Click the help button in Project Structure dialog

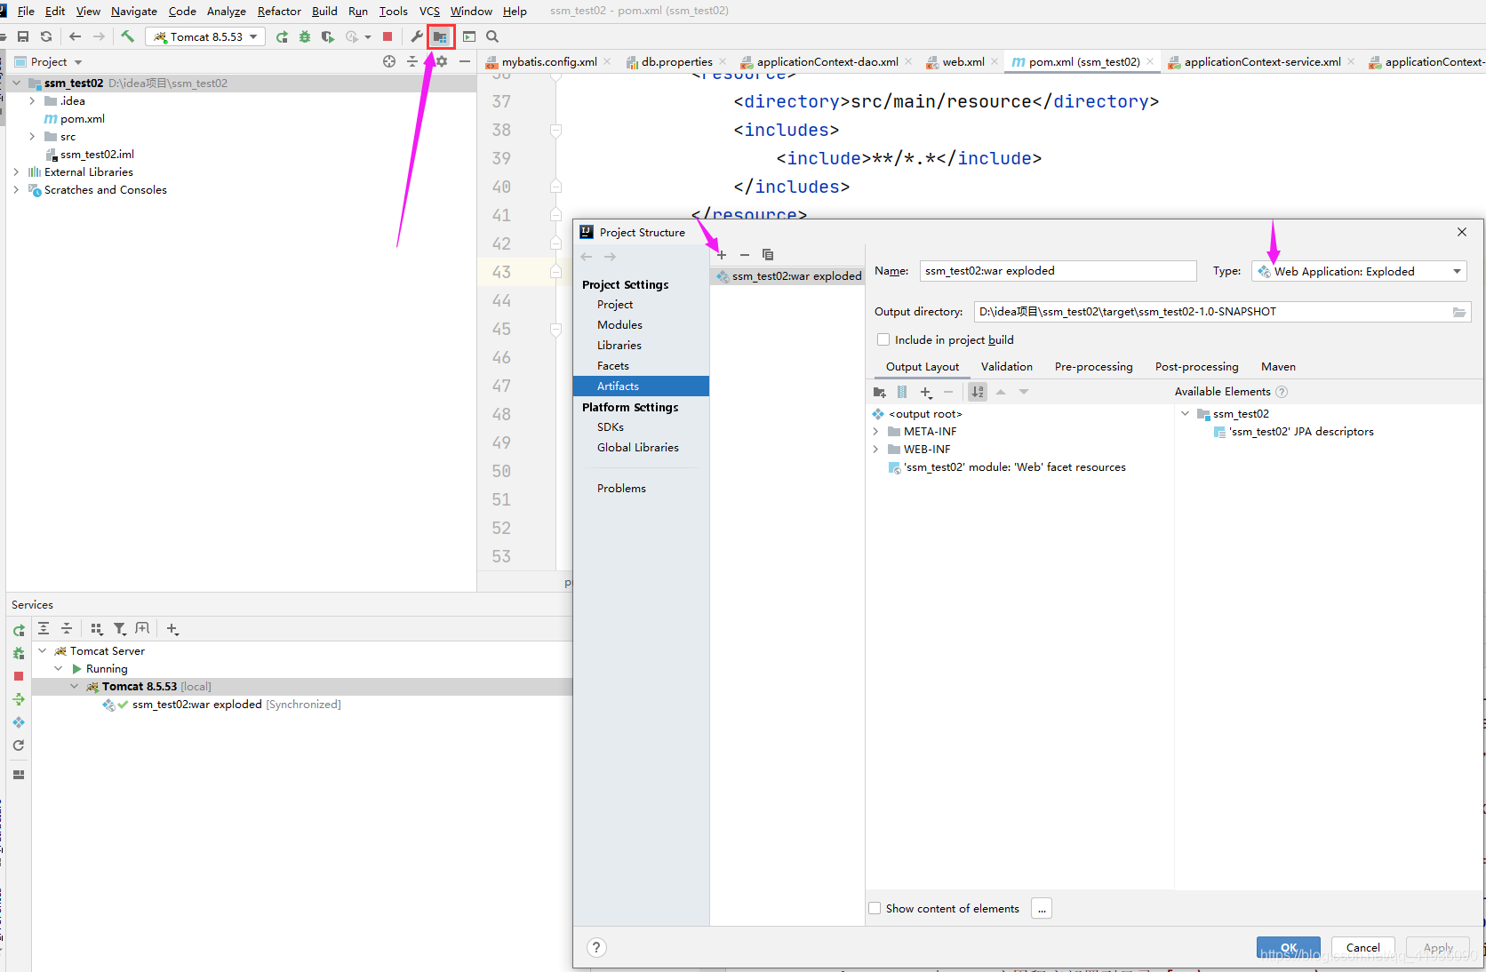(x=597, y=947)
